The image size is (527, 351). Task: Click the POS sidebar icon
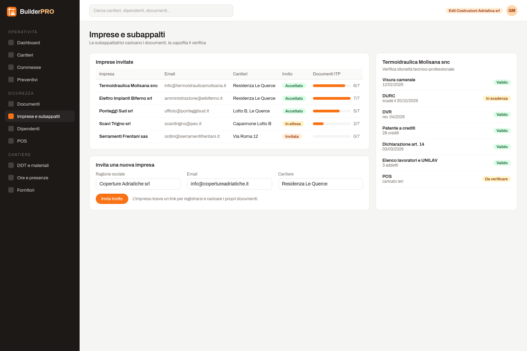pos(11,141)
